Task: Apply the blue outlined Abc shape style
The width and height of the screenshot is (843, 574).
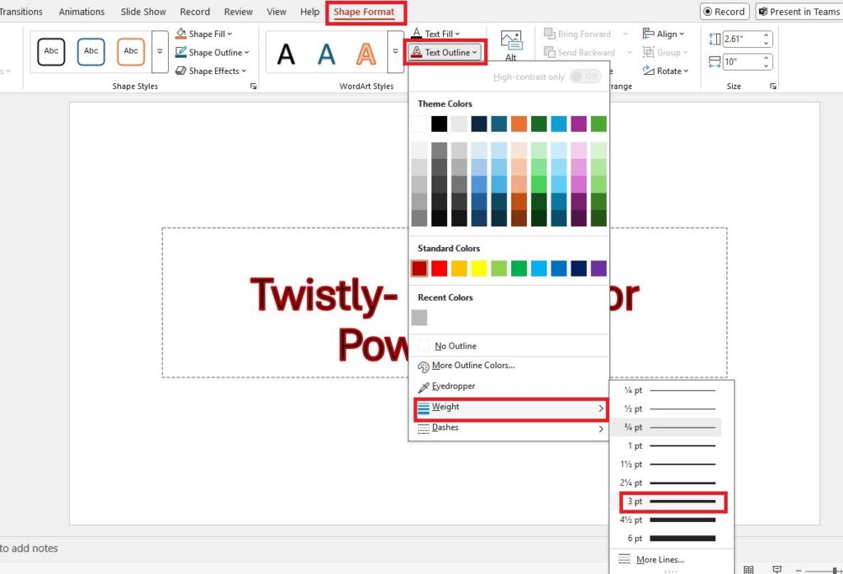Action: pos(91,52)
